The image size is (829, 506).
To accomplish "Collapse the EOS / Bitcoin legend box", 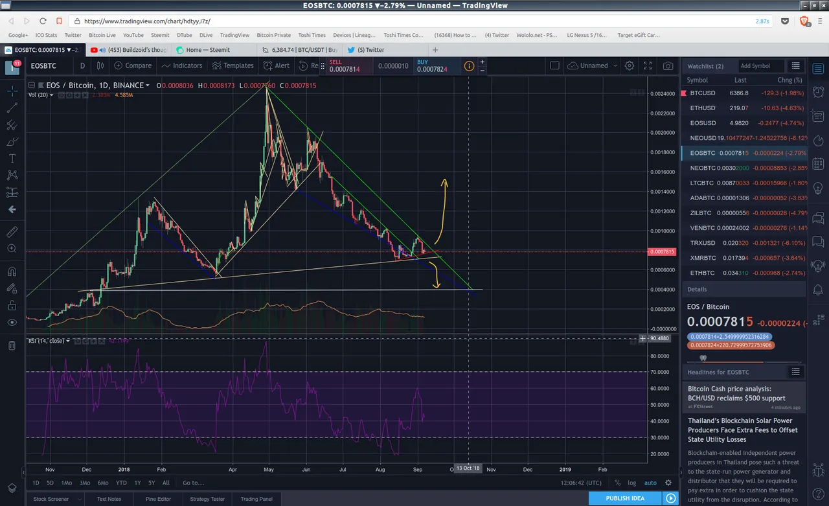I will click(x=30, y=85).
